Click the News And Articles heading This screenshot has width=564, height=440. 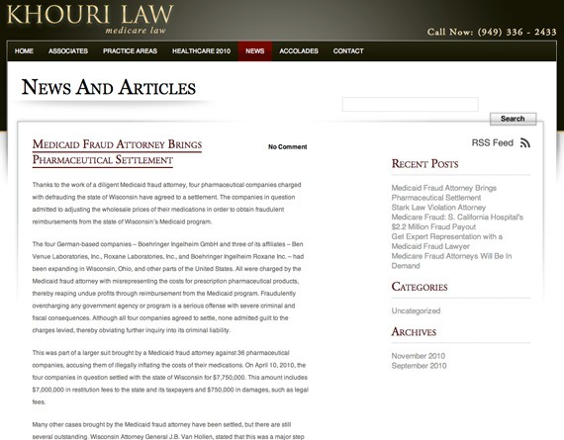109,87
